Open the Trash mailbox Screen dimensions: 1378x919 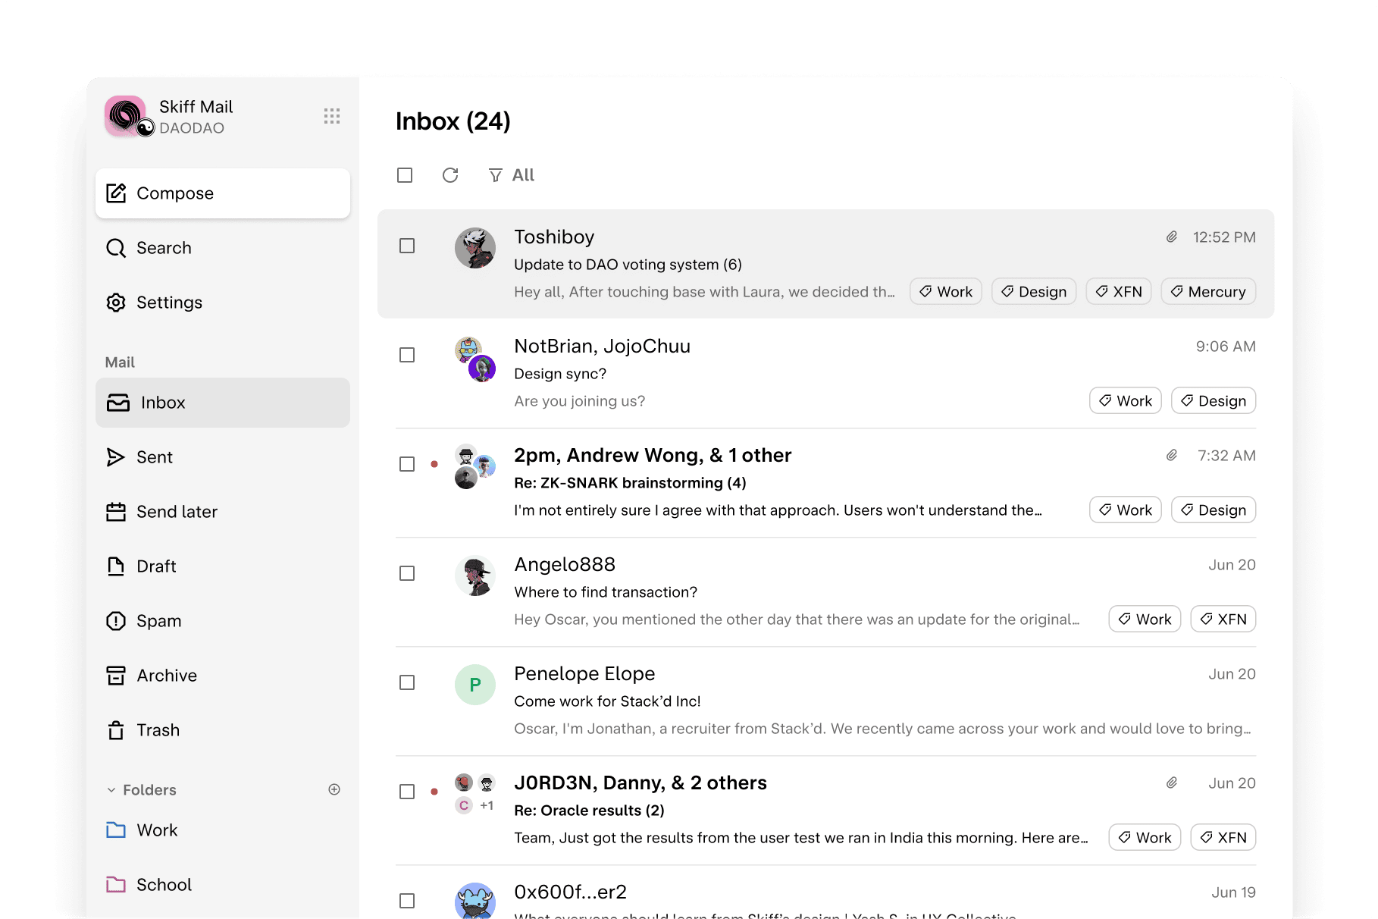tap(223, 730)
